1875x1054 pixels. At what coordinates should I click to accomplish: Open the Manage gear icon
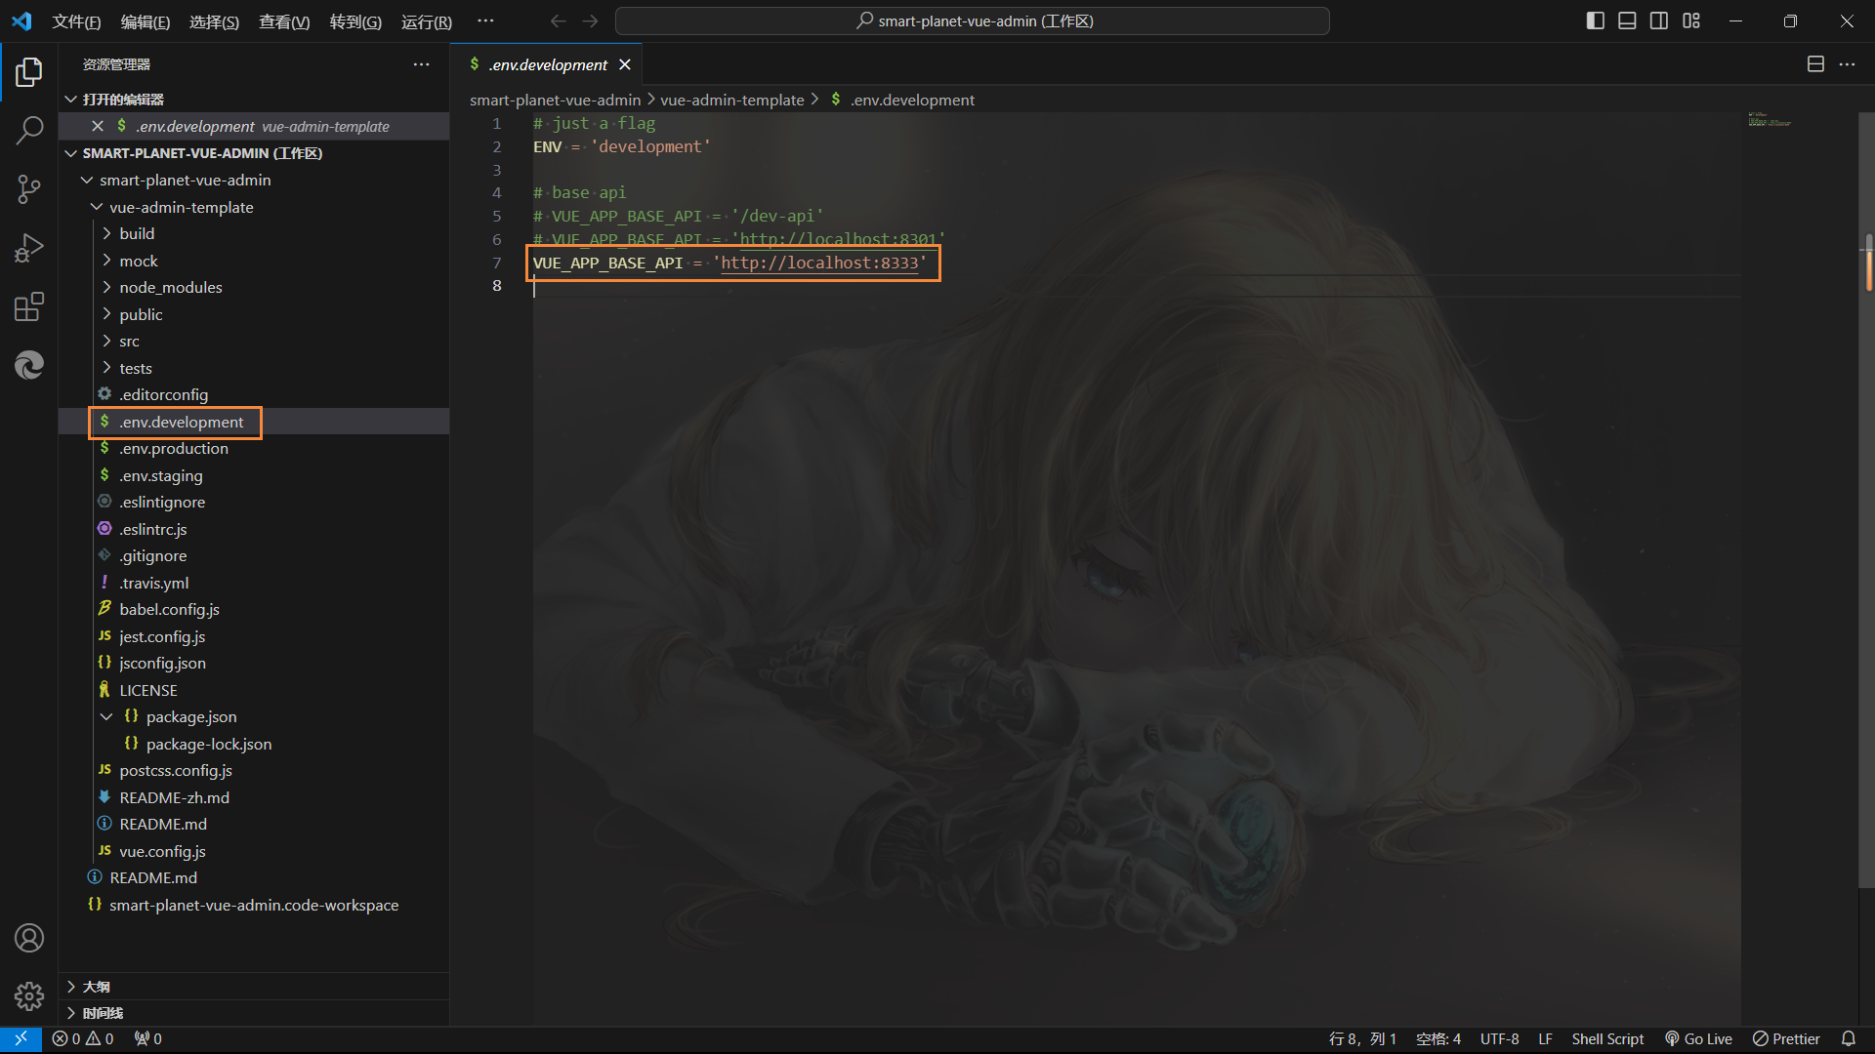(x=29, y=995)
